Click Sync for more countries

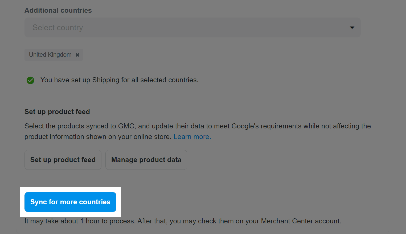click(70, 202)
